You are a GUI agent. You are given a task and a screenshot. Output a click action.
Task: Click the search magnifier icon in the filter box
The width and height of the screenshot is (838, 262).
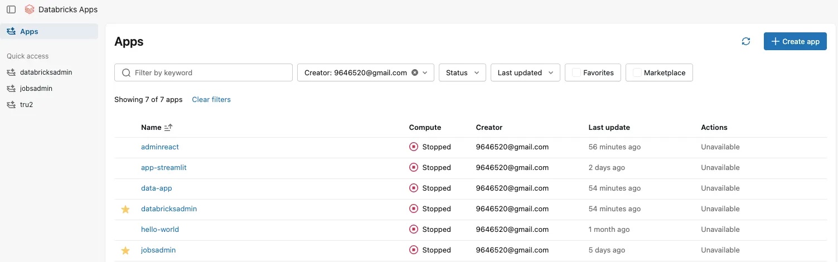(126, 72)
